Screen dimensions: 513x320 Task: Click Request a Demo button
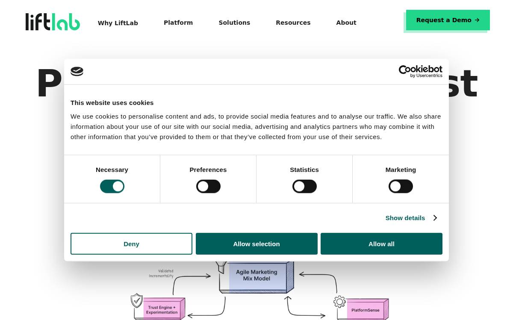point(448,20)
